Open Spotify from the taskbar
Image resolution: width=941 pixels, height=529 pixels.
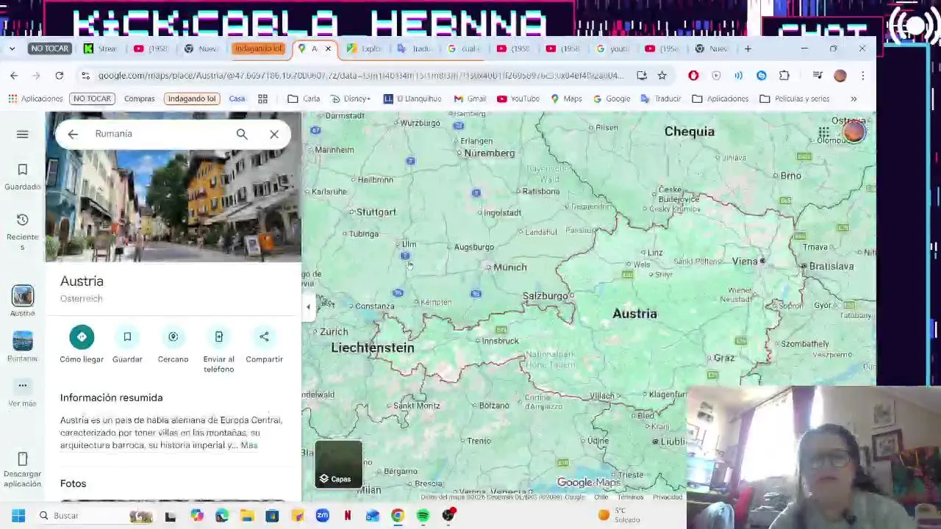point(423,516)
